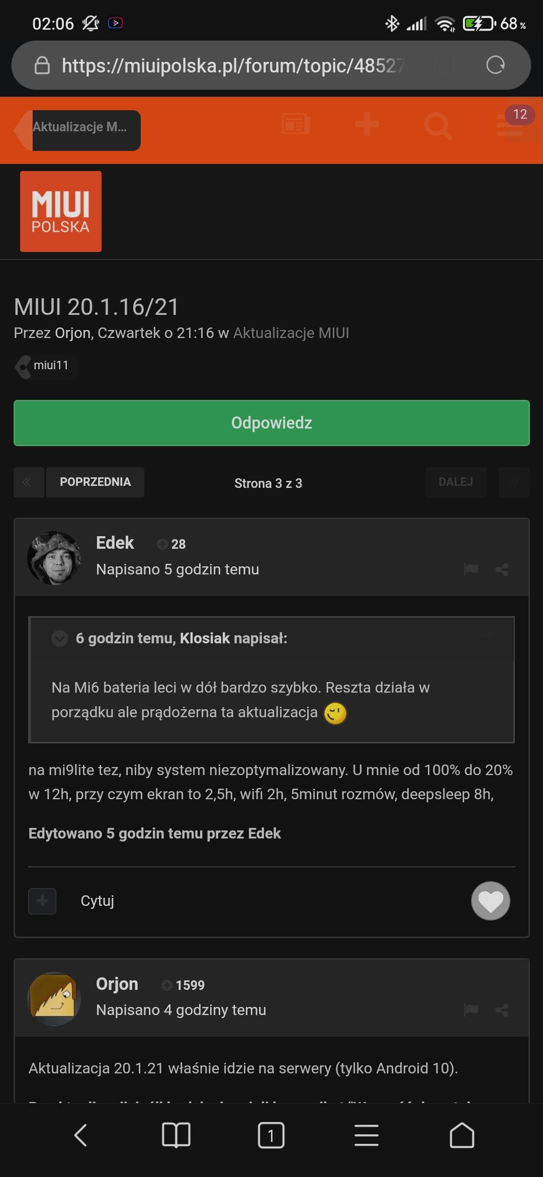Open the forum search magnifier icon

(438, 125)
